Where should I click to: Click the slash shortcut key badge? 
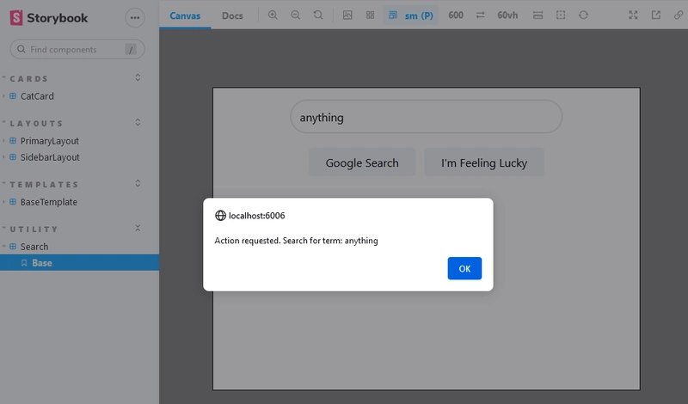[131, 50]
